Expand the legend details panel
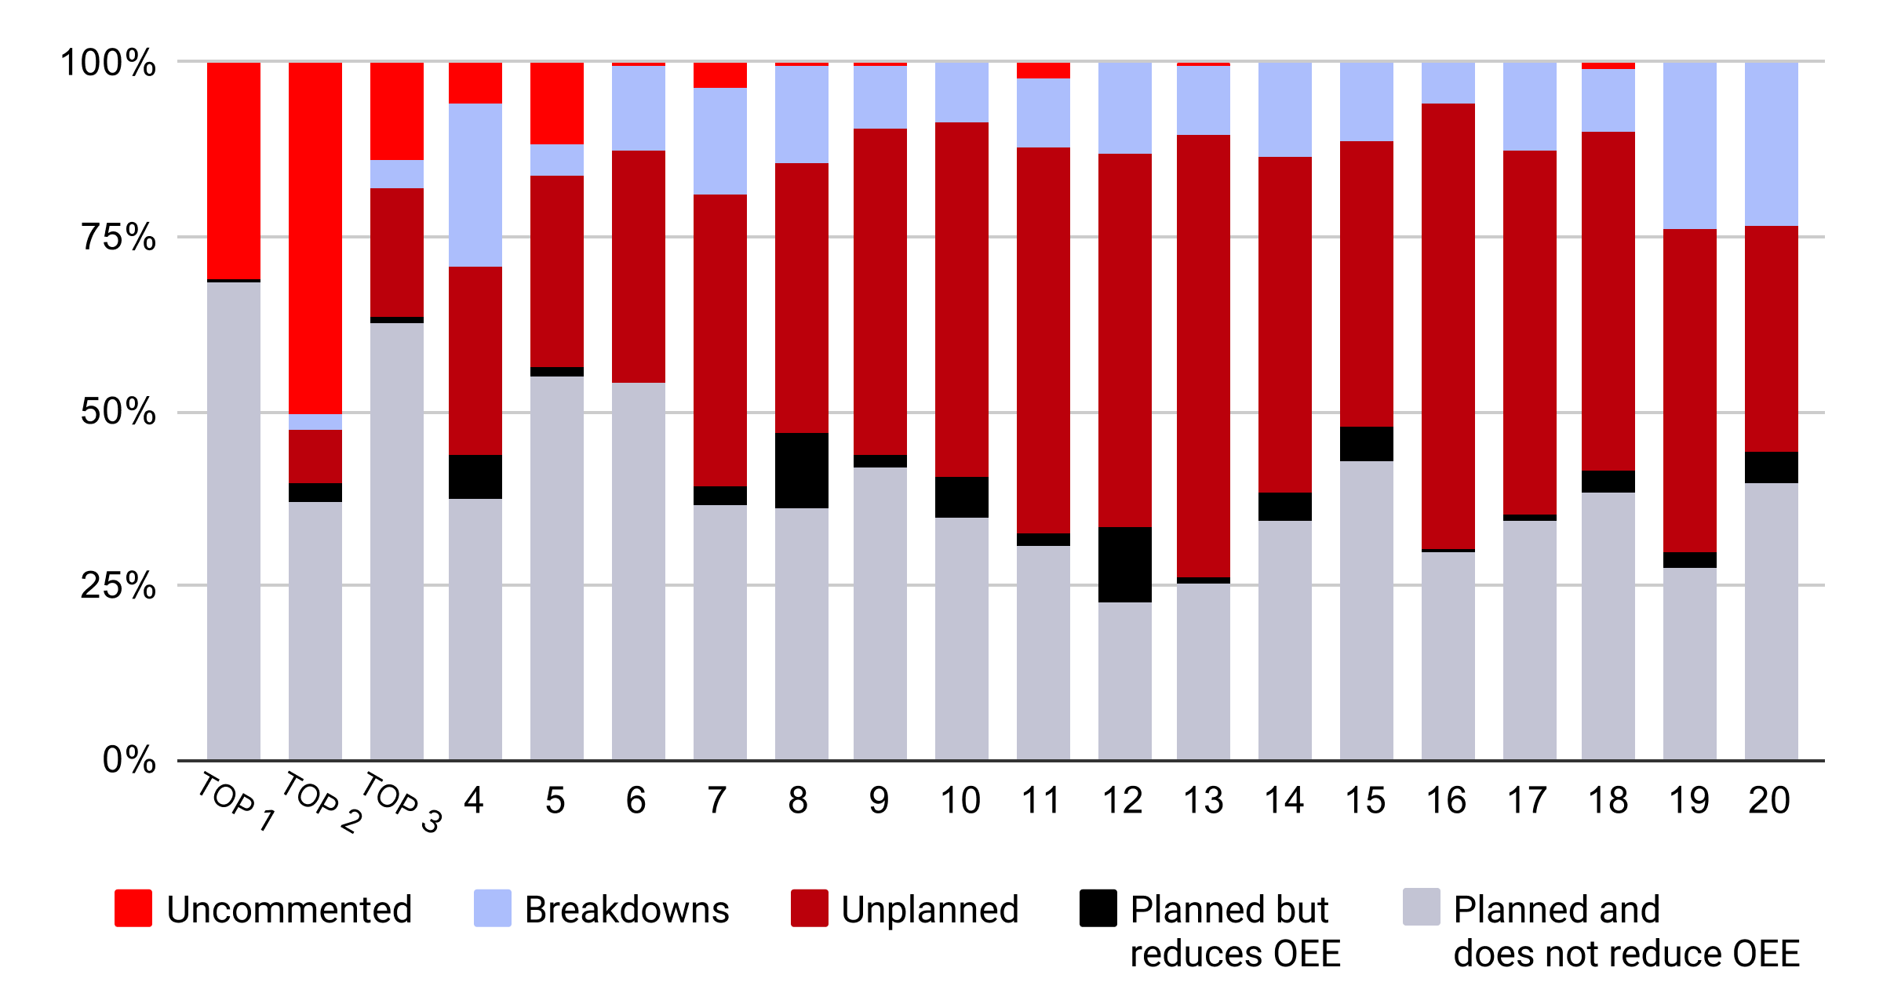The height and width of the screenshot is (1004, 1883). (941, 942)
